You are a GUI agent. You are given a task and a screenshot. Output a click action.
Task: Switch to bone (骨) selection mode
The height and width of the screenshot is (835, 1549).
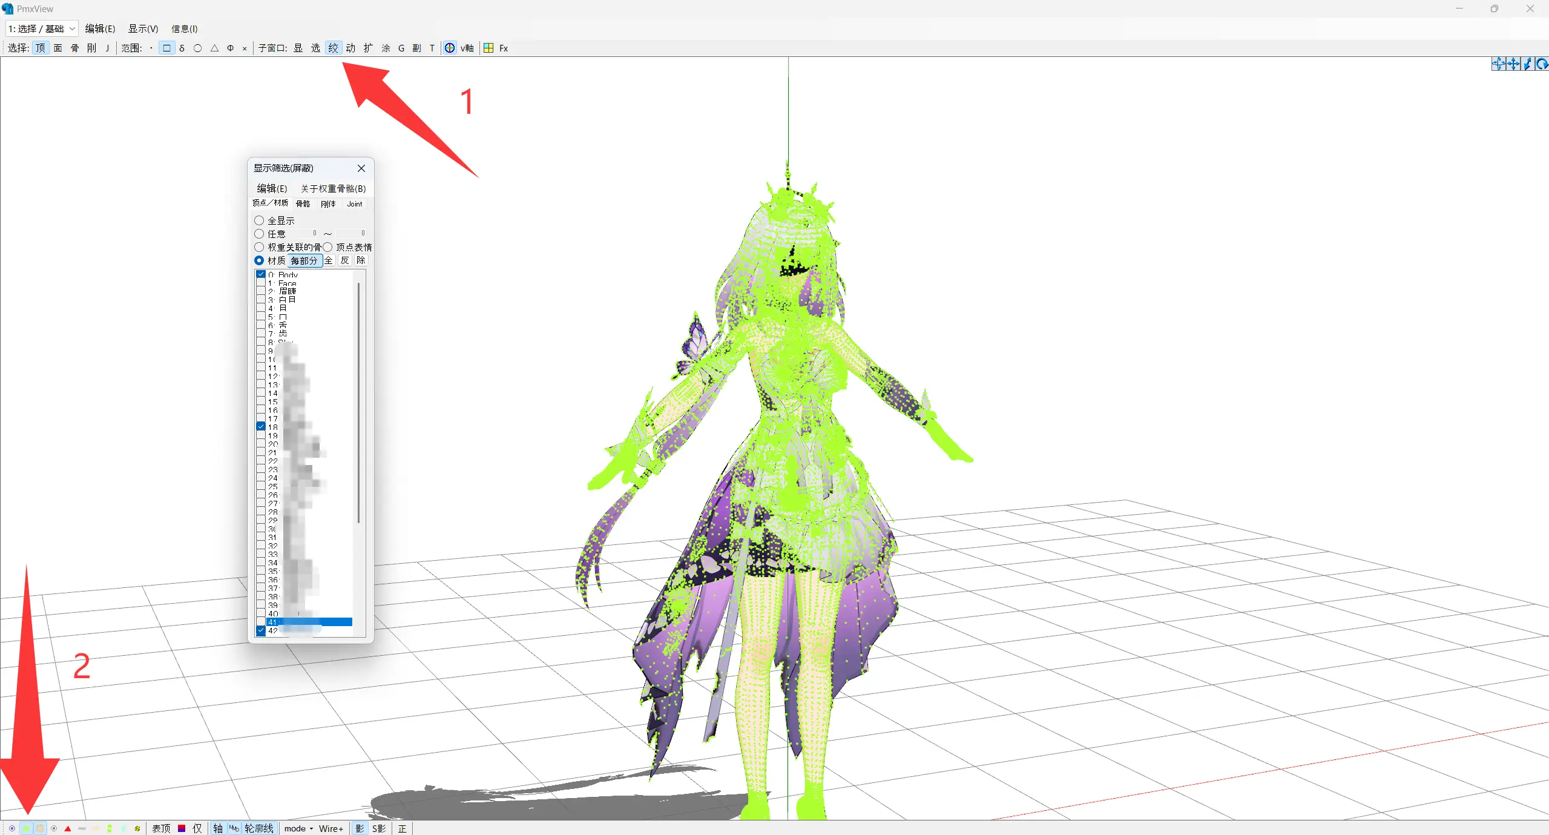[x=74, y=48]
